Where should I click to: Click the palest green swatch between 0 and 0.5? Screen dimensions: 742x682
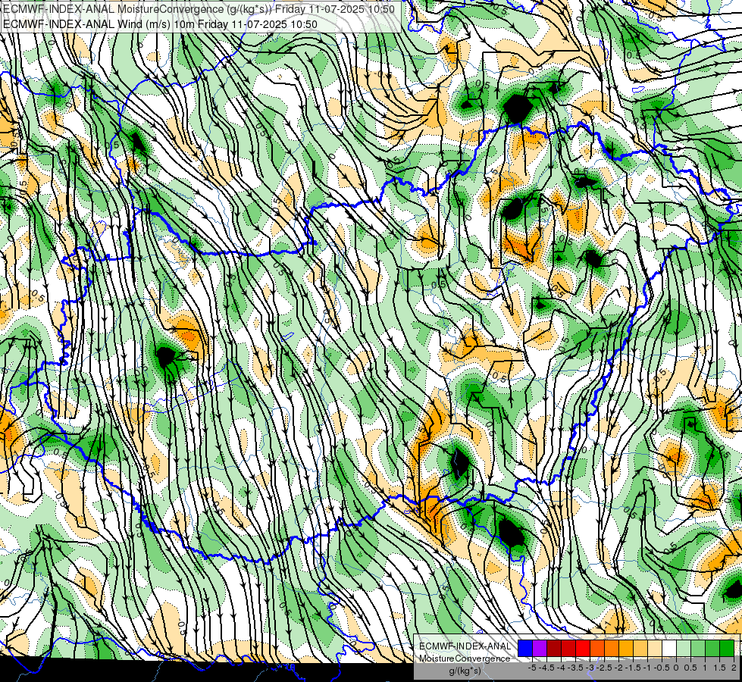click(x=684, y=649)
